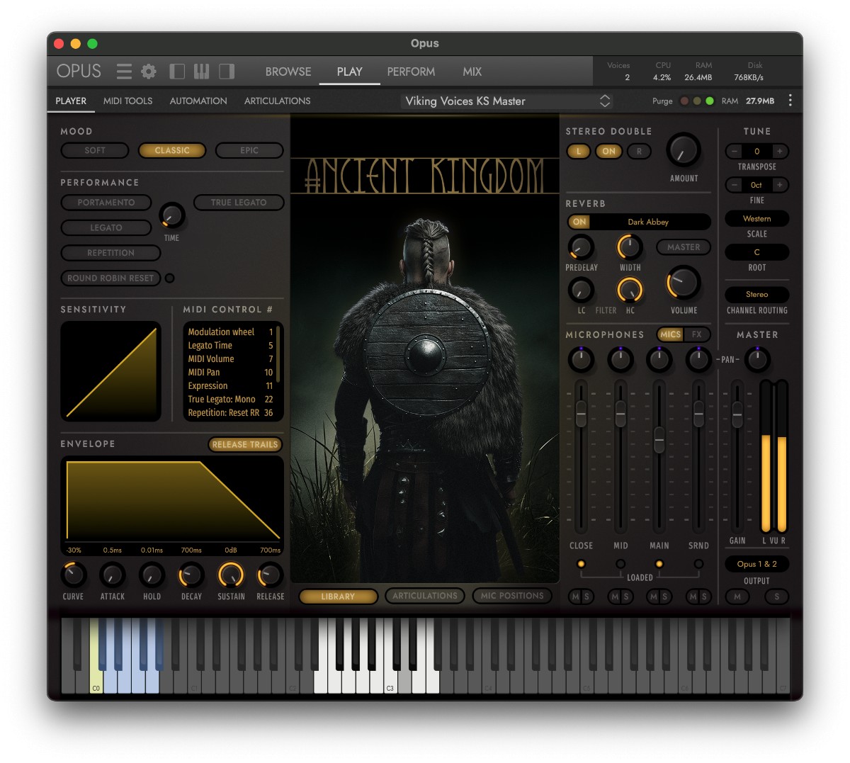Mute the Close microphone channel
The width and height of the screenshot is (850, 763).
pyautogui.click(x=575, y=597)
